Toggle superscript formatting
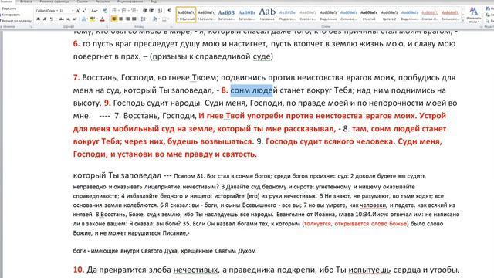This screenshot has width=494, height=278. (74, 19)
